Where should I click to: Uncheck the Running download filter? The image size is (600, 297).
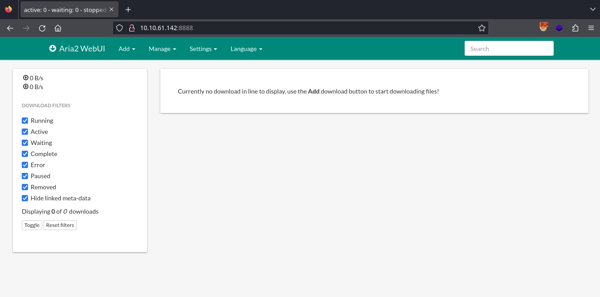click(25, 121)
